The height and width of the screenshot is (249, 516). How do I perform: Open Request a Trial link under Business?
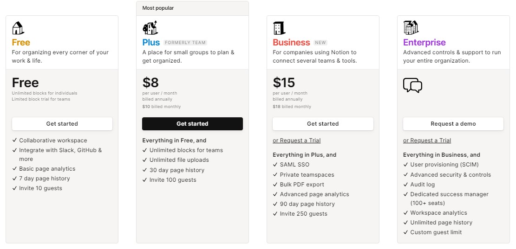tap(297, 140)
